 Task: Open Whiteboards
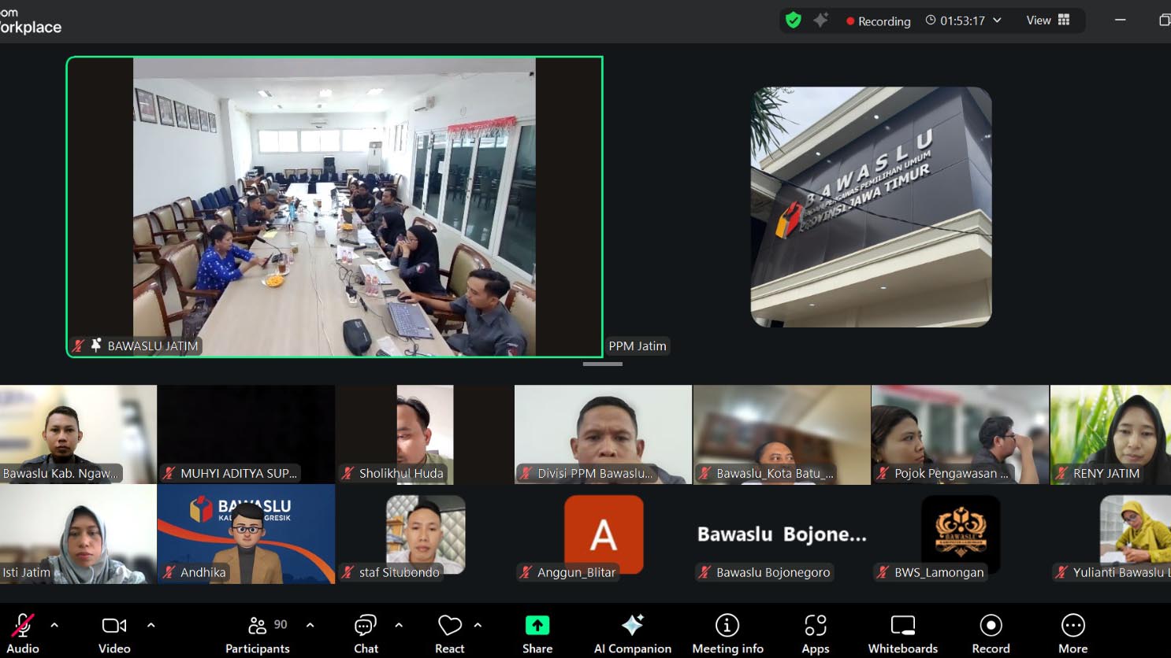pos(902,634)
